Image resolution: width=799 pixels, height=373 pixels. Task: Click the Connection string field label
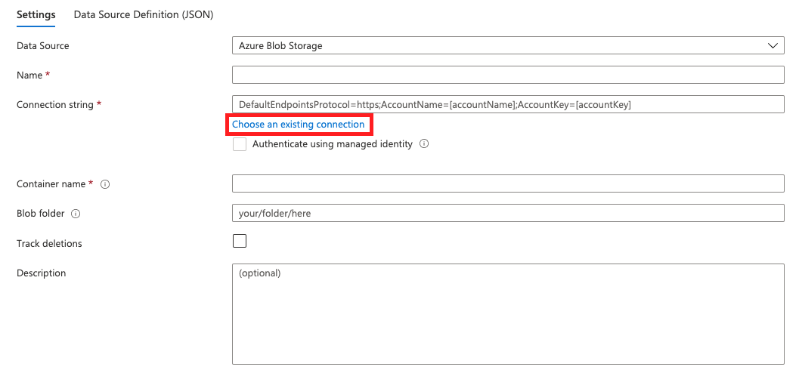[x=54, y=105]
